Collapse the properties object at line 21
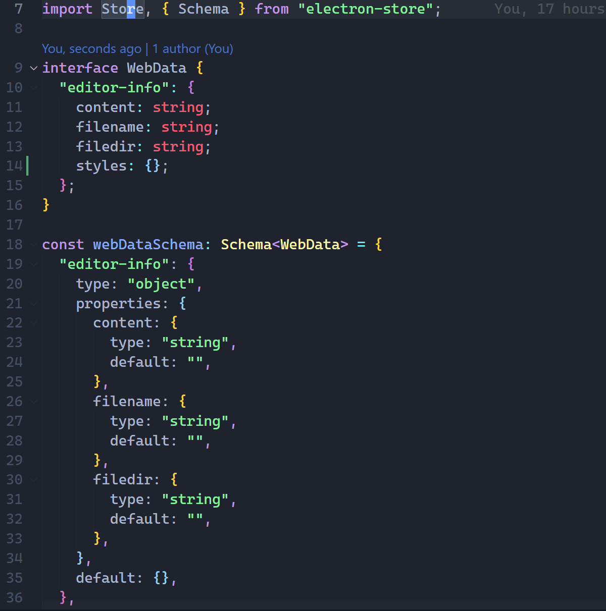The image size is (606, 611). coord(34,304)
